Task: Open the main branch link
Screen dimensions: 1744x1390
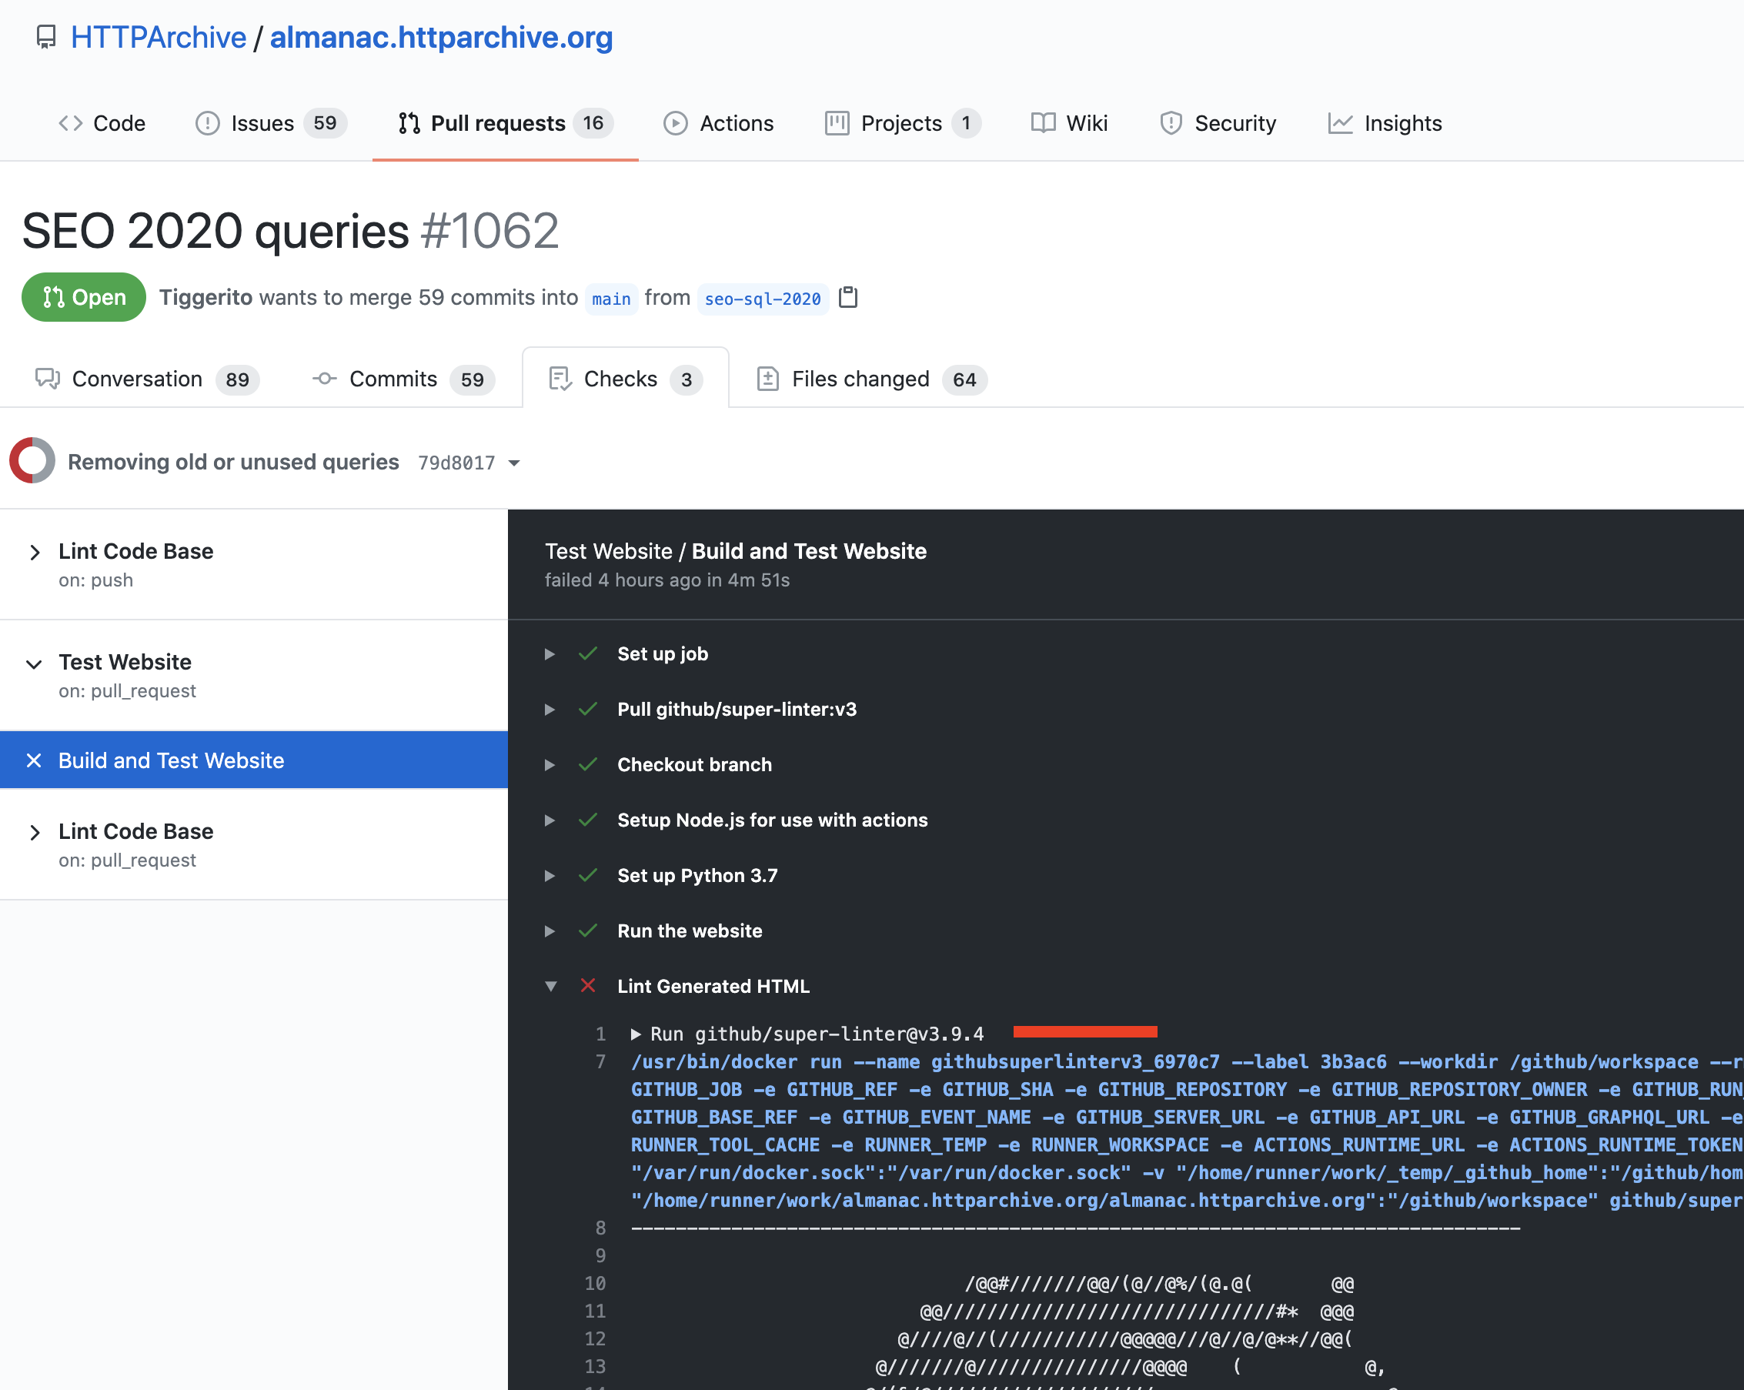Action: (612, 299)
